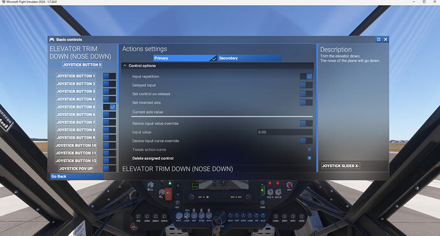Select JOYSTICK BUTTON 2 label
The image size is (440, 236).
76,84
